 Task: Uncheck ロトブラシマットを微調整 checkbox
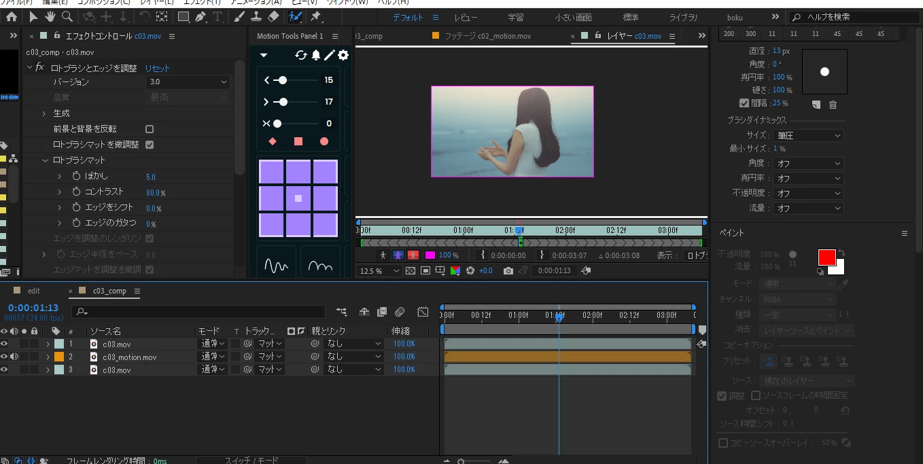[150, 145]
